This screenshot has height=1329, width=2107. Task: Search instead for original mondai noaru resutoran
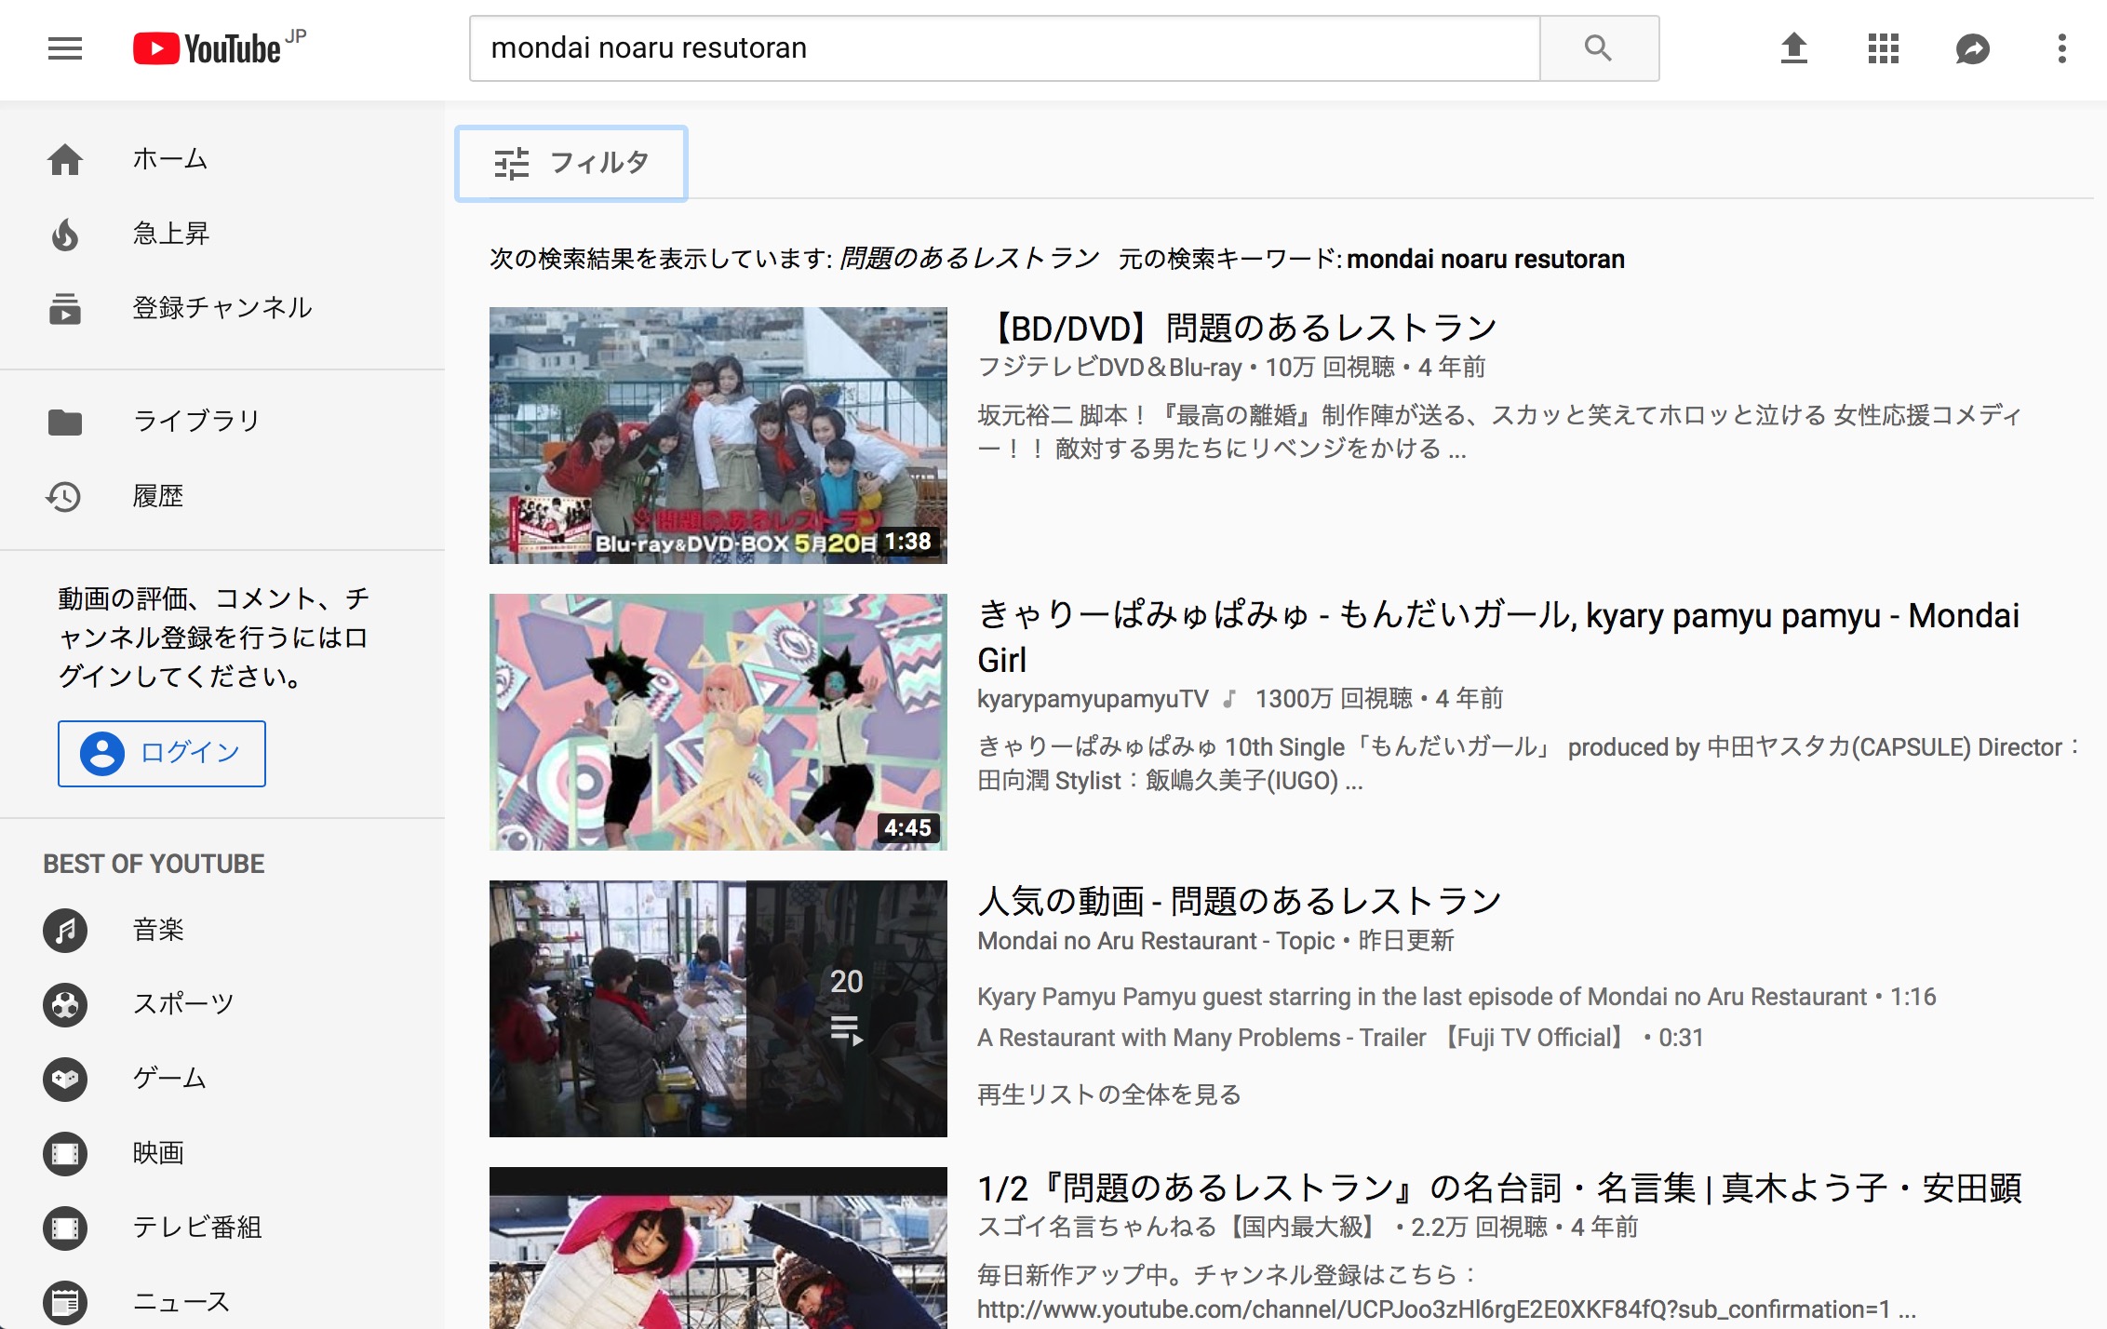pos(1485,259)
